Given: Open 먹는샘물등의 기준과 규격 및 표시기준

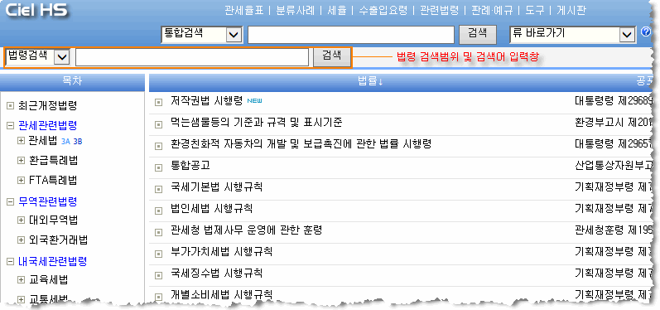Looking at the screenshot, I should (257, 123).
